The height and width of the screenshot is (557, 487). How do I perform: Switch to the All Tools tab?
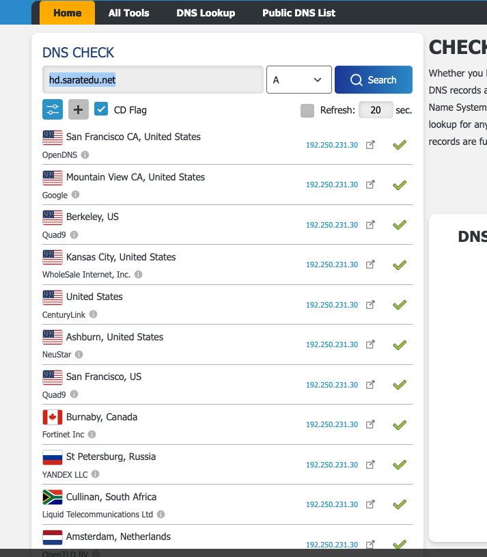[x=128, y=12]
